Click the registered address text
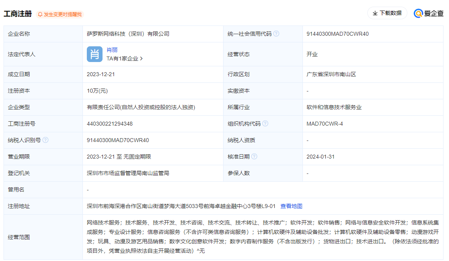The width and height of the screenshot is (449, 261). click(x=181, y=206)
